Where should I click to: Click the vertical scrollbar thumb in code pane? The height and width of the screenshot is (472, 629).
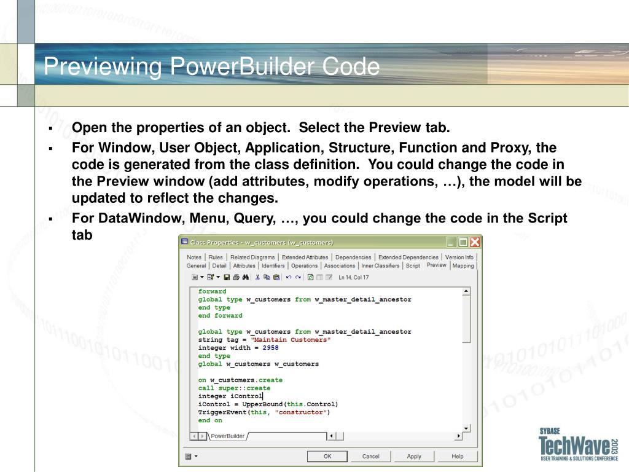[466, 319]
